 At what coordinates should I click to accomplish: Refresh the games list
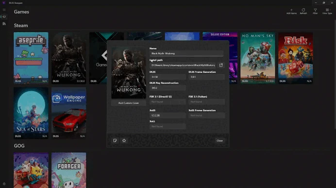point(303,11)
